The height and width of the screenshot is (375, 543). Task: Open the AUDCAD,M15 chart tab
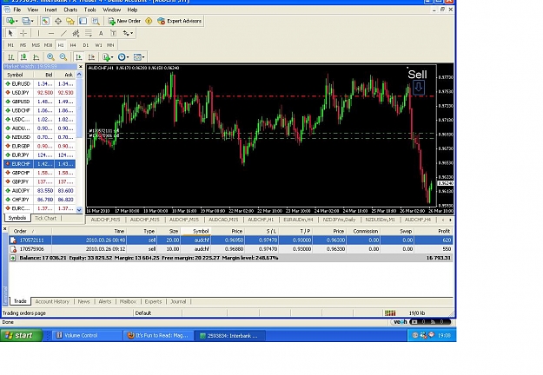223,220
